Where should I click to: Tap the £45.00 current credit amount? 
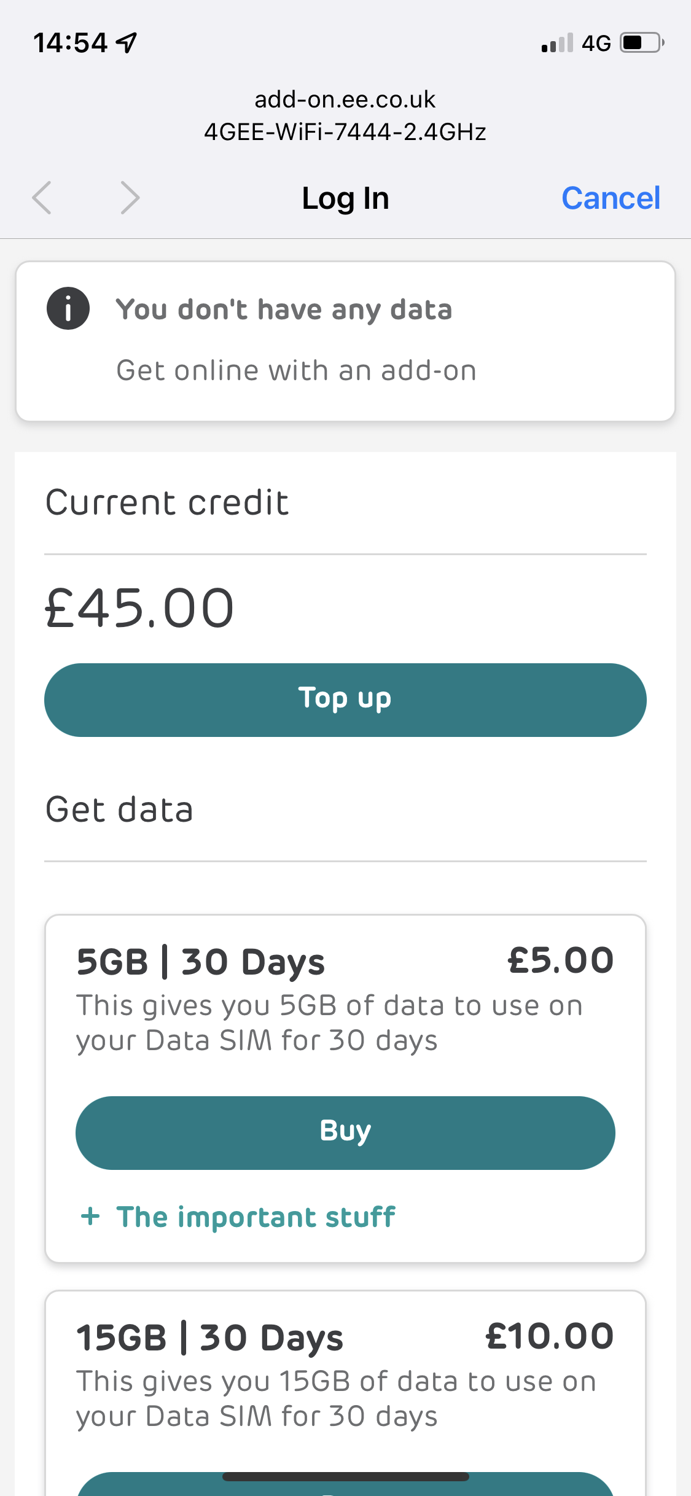click(x=139, y=608)
